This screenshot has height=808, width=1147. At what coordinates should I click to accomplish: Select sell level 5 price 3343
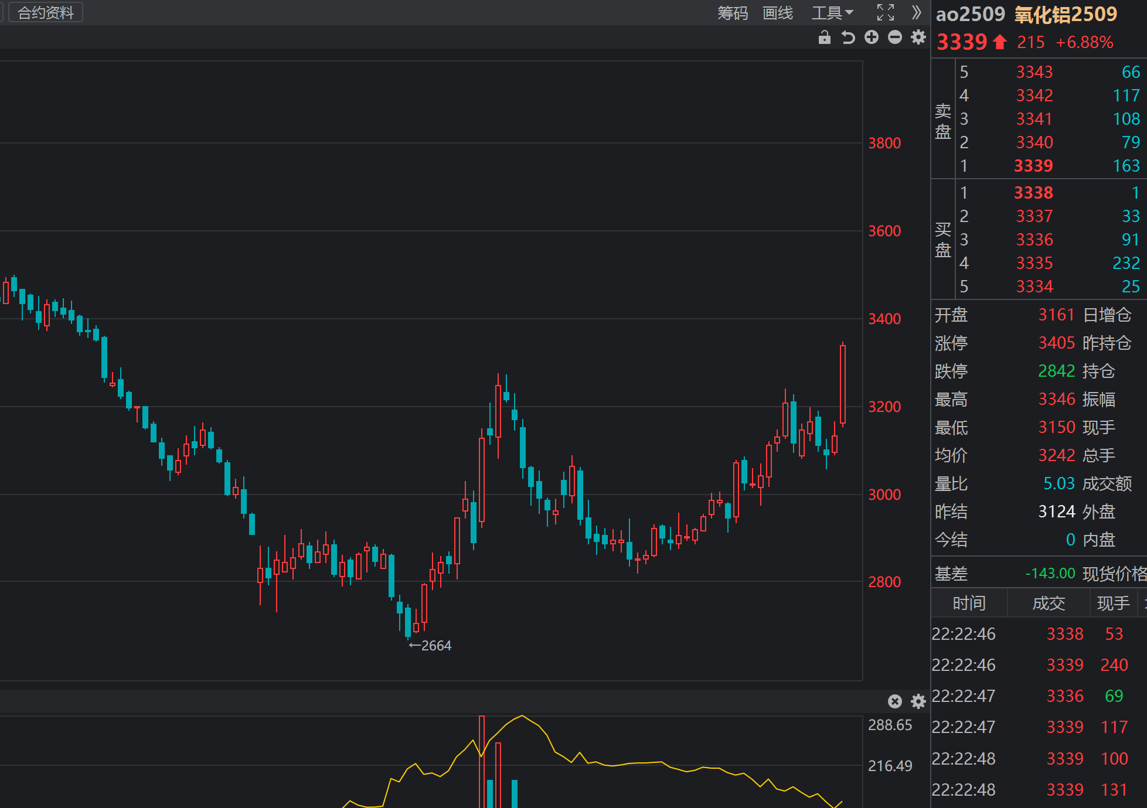[x=1034, y=72]
